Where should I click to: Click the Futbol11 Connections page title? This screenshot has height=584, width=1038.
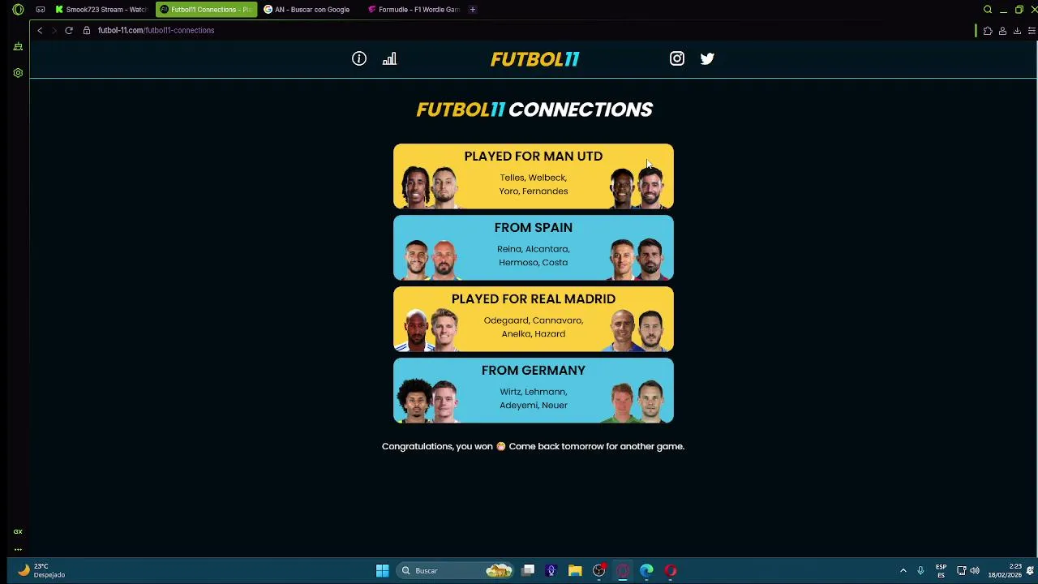pos(534,109)
